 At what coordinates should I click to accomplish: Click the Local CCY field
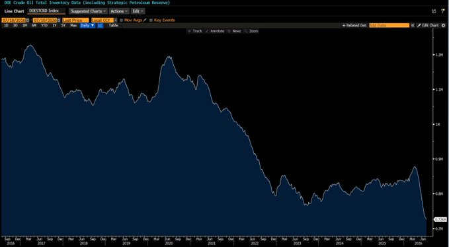click(102, 20)
